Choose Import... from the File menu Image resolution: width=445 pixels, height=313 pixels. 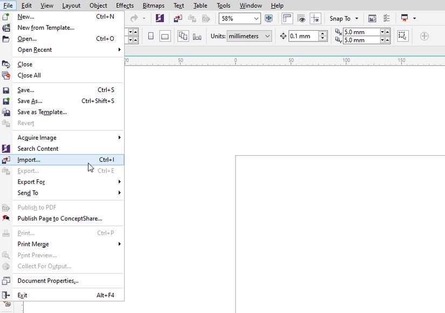coord(29,160)
